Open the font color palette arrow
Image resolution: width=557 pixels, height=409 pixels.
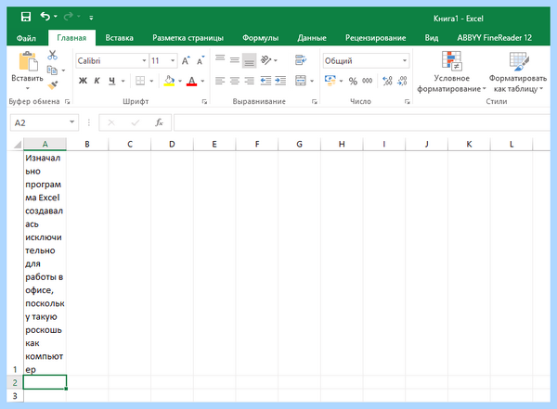tap(202, 82)
